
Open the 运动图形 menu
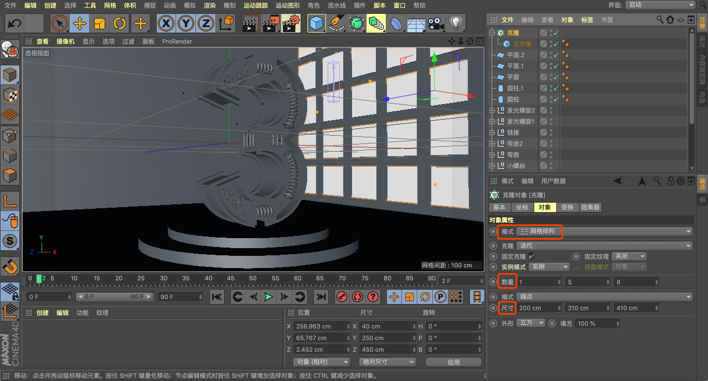[288, 6]
